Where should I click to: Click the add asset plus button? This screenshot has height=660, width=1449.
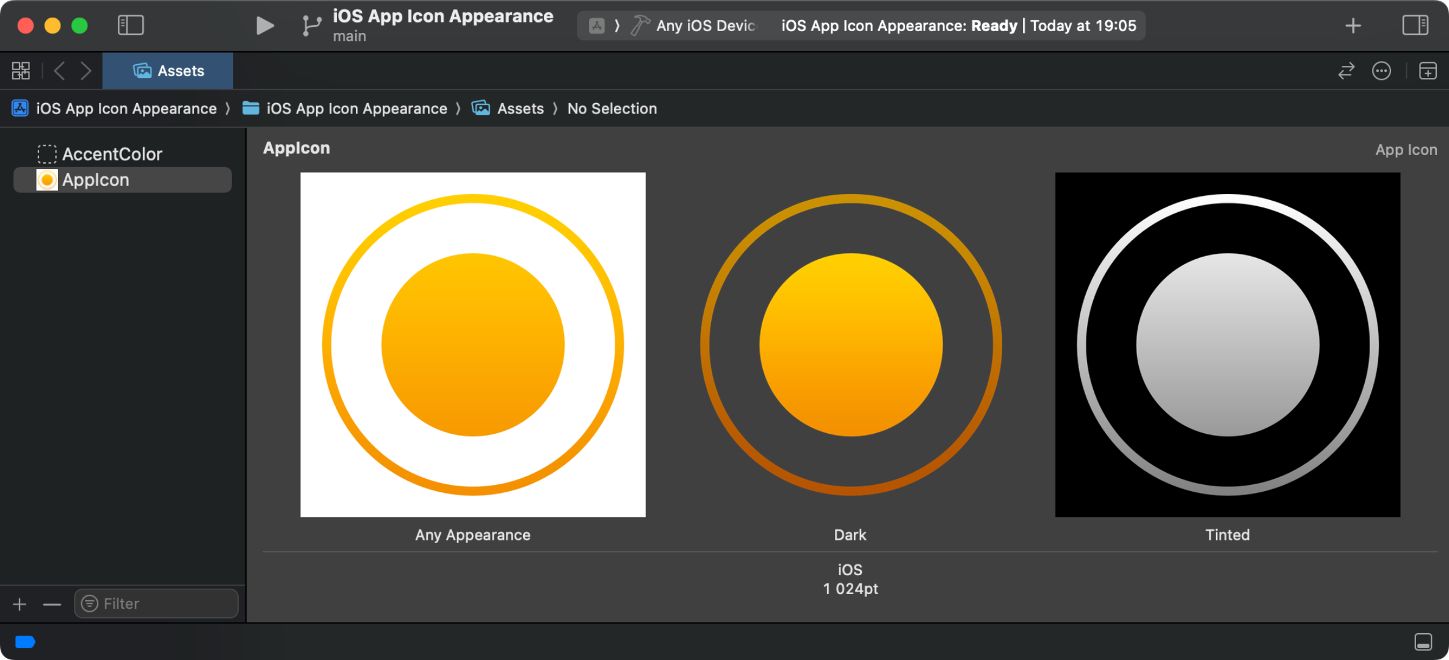20,604
